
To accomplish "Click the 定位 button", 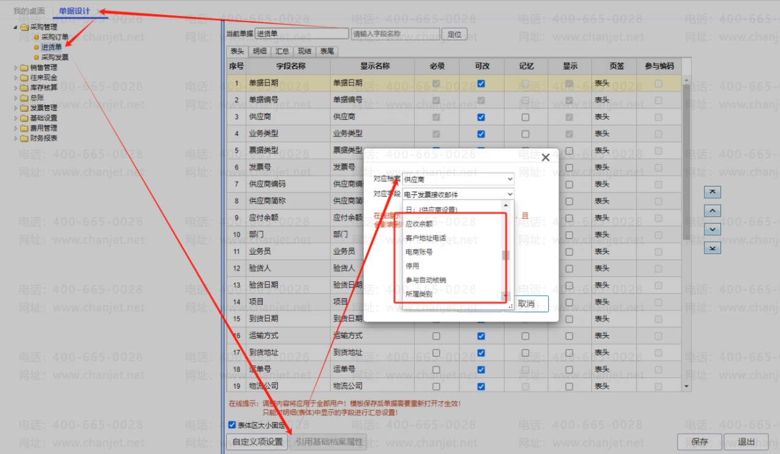I will click(454, 34).
